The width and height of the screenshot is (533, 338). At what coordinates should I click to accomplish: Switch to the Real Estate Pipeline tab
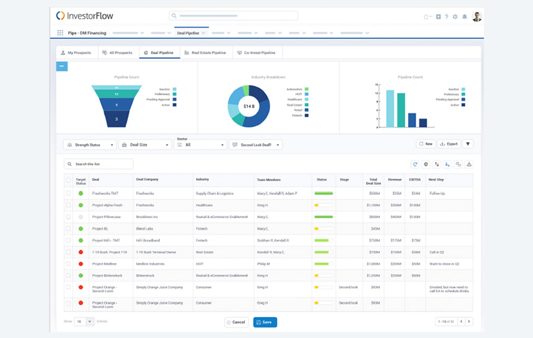click(206, 52)
